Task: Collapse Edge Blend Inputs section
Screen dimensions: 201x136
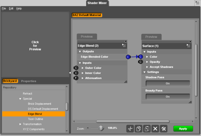Action: point(80,63)
